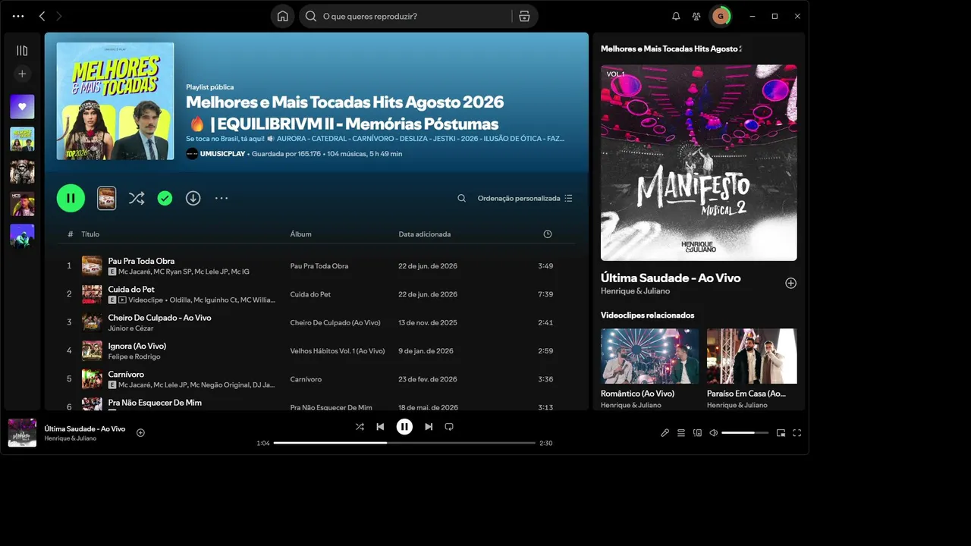Open the track 'Cheiro De Culpado - Ao Vivo'
971x546 pixels.
point(160,318)
